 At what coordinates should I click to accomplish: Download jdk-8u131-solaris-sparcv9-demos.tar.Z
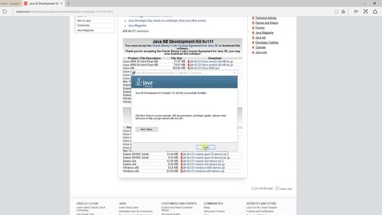click(206, 154)
